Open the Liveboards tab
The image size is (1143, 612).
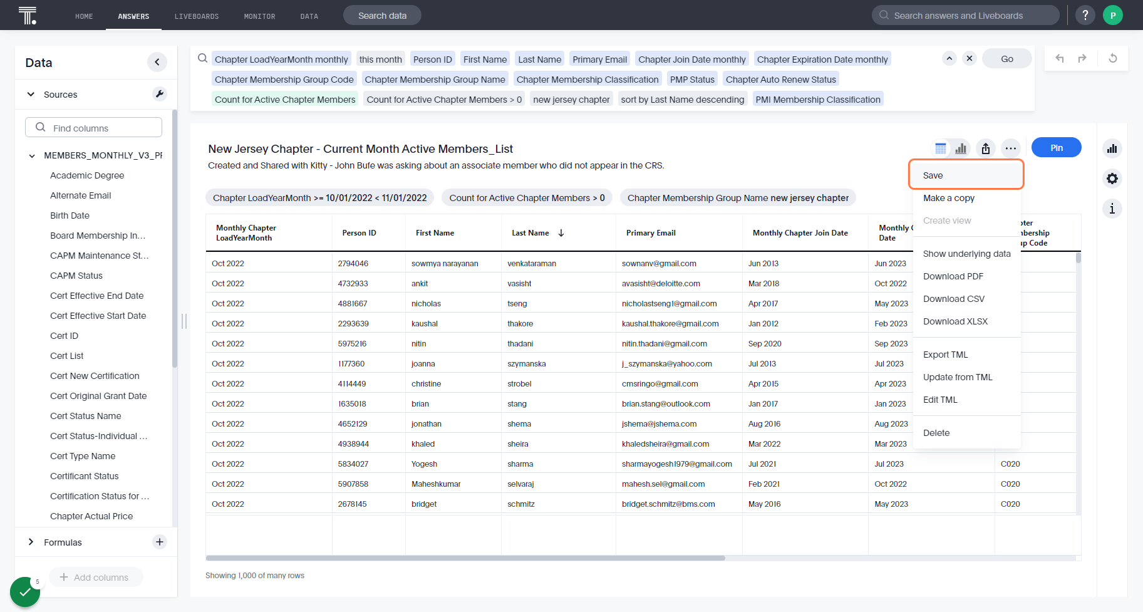pyautogui.click(x=197, y=16)
